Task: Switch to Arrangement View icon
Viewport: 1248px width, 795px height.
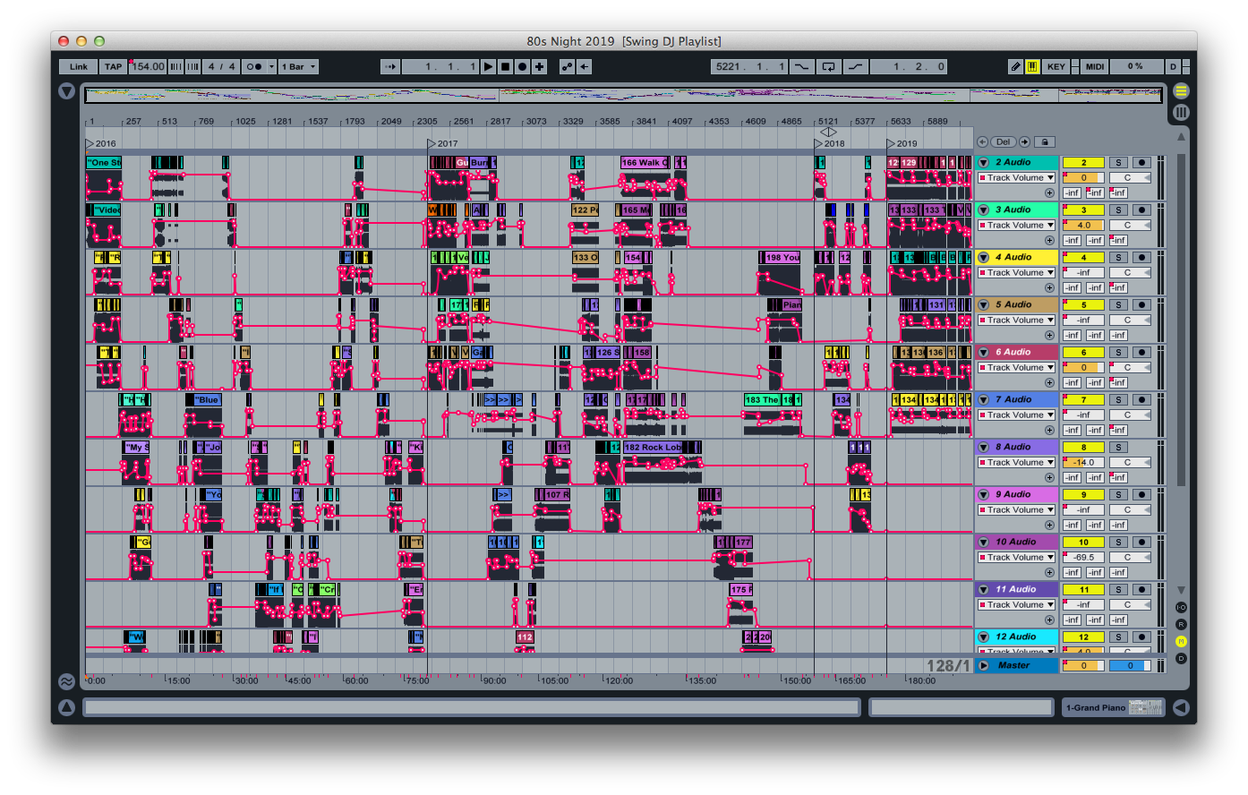Action: tap(1181, 91)
